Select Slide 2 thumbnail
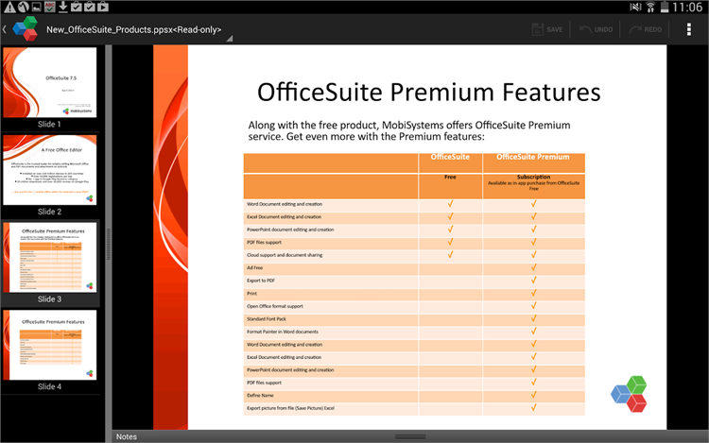 click(x=50, y=170)
